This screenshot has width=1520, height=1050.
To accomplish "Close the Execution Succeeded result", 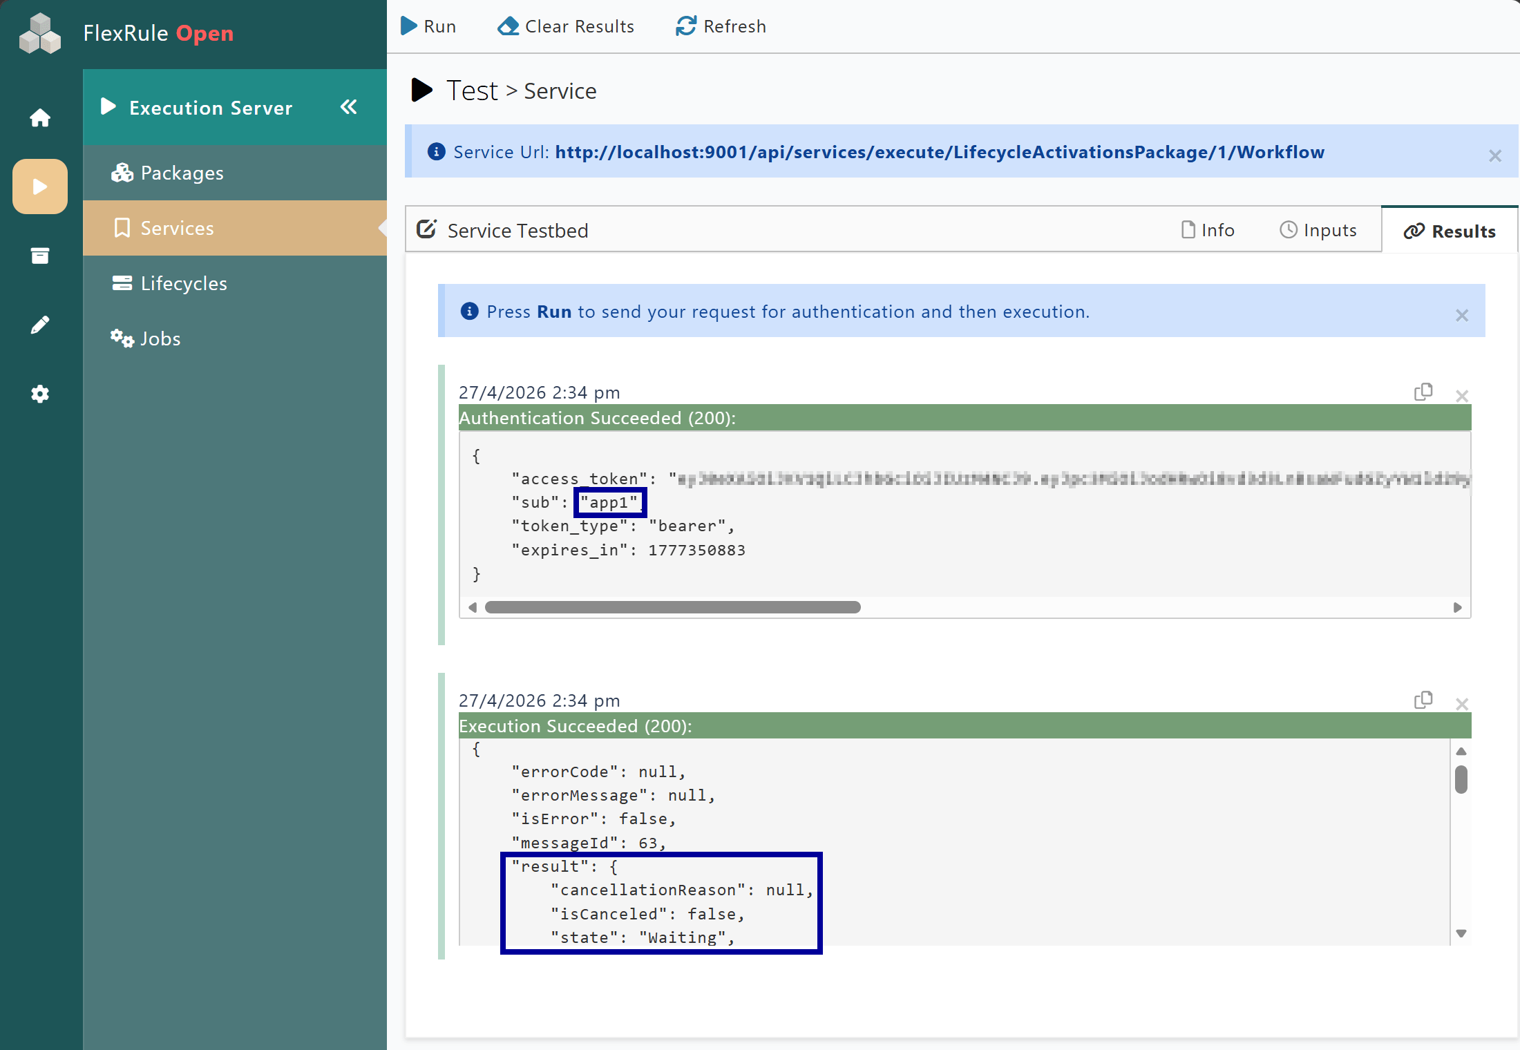I will click(1462, 704).
